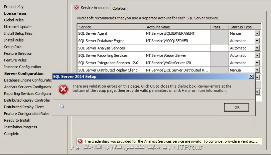This screenshot has height=155, width=271.
Task: Click empty Account Name cell for Analysis Services
Action: point(178,48)
